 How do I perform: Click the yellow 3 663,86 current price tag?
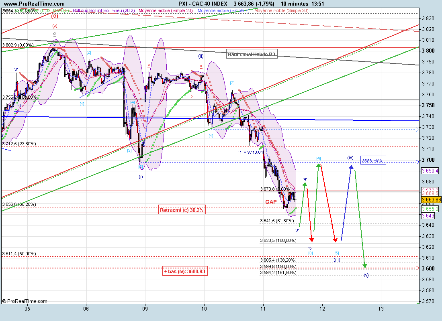pyautogui.click(x=431, y=199)
